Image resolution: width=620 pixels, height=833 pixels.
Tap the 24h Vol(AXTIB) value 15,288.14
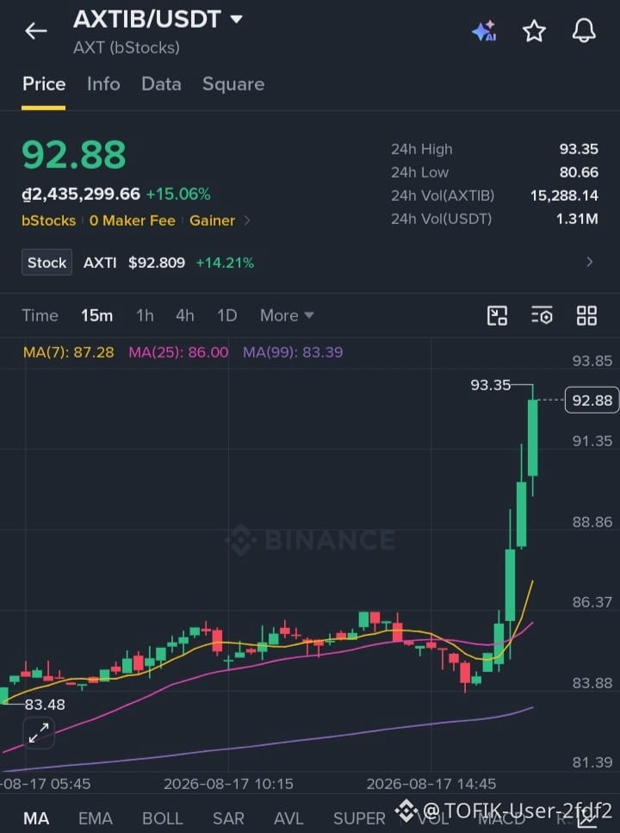click(564, 196)
